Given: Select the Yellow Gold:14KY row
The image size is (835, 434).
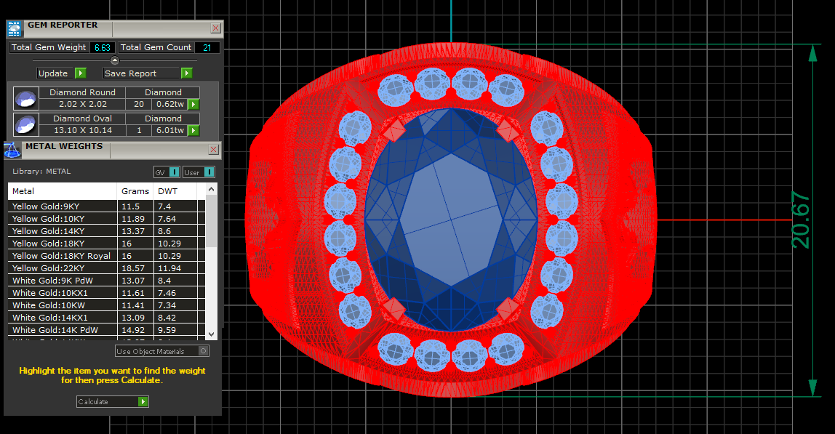Looking at the screenshot, I should tap(63, 231).
